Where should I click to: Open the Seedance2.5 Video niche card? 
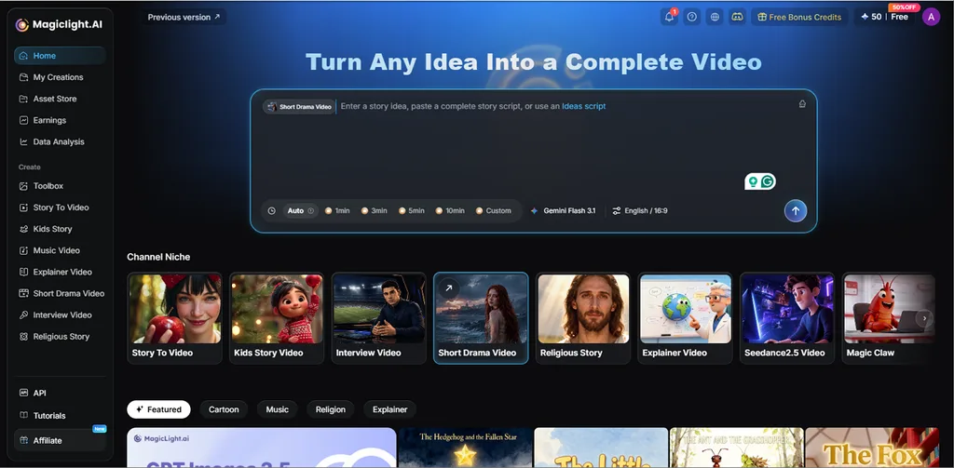(787, 318)
